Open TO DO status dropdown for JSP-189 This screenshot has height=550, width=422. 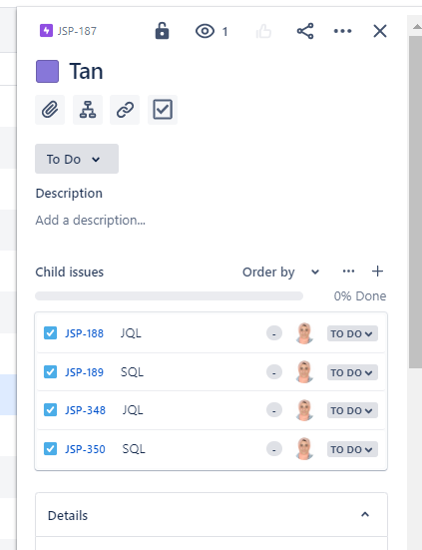[352, 372]
